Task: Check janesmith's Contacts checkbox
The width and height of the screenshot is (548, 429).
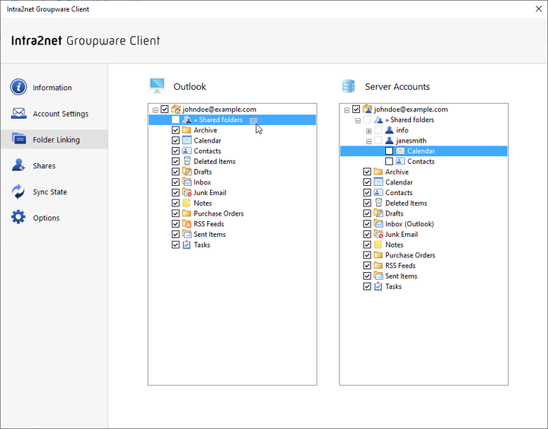Action: point(389,162)
